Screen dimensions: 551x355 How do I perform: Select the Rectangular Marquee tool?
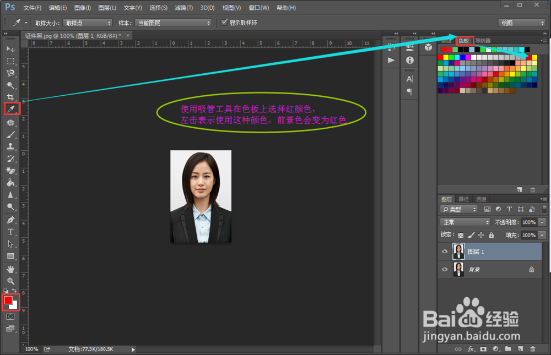(10, 61)
